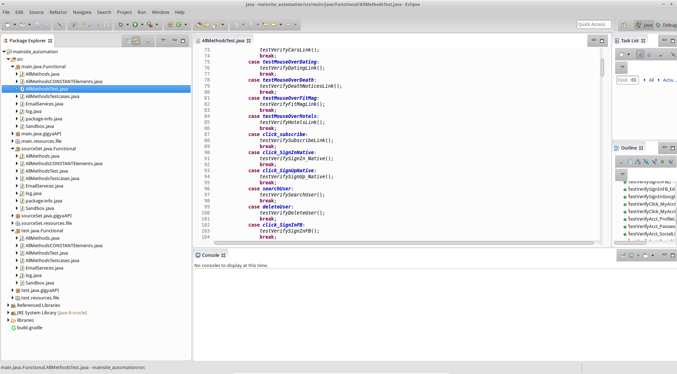Collapse the mainsite_automation project node
Image resolution: width=677 pixels, height=374 pixels.
pos(4,52)
